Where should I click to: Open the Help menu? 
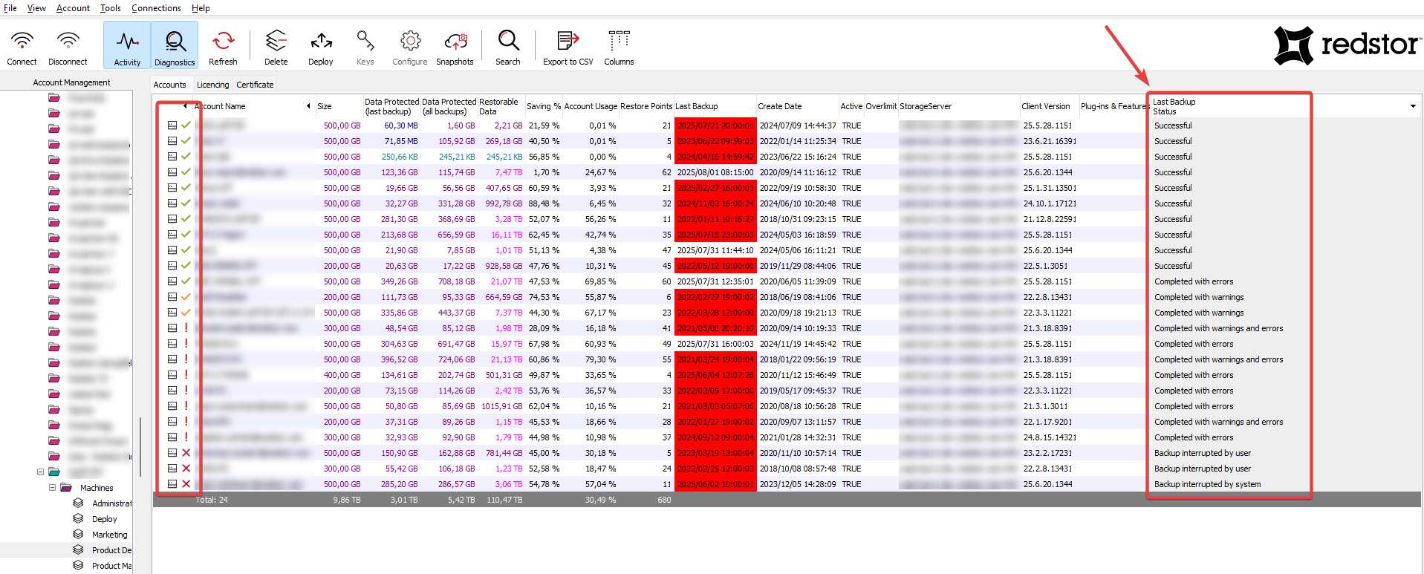point(201,8)
